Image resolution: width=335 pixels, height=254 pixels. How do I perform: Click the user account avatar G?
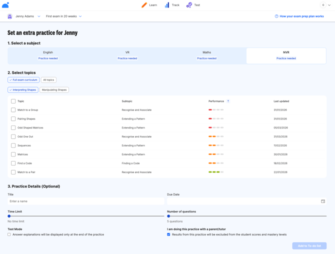pyautogui.click(x=323, y=5)
